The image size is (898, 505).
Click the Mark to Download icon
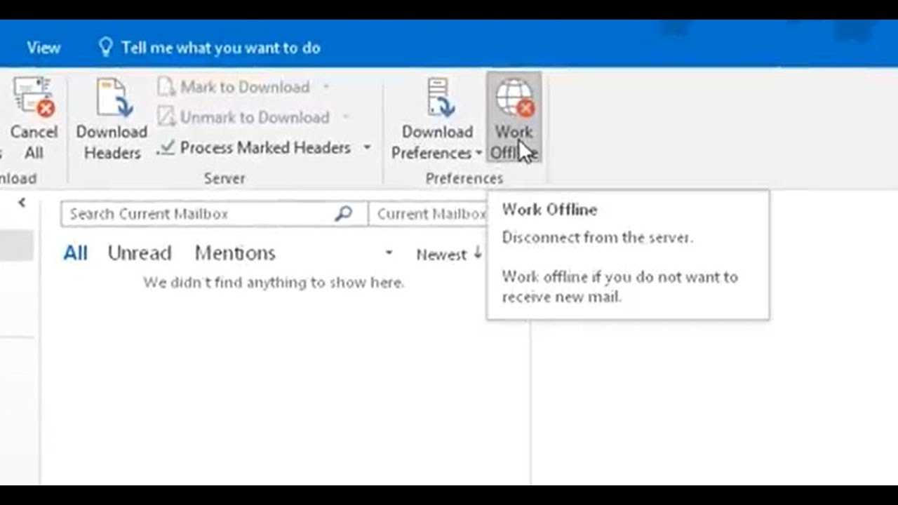166,87
